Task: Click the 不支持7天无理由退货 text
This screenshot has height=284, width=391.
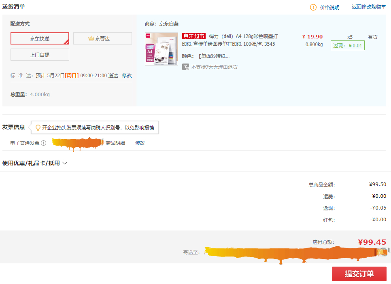Action: [x=214, y=67]
